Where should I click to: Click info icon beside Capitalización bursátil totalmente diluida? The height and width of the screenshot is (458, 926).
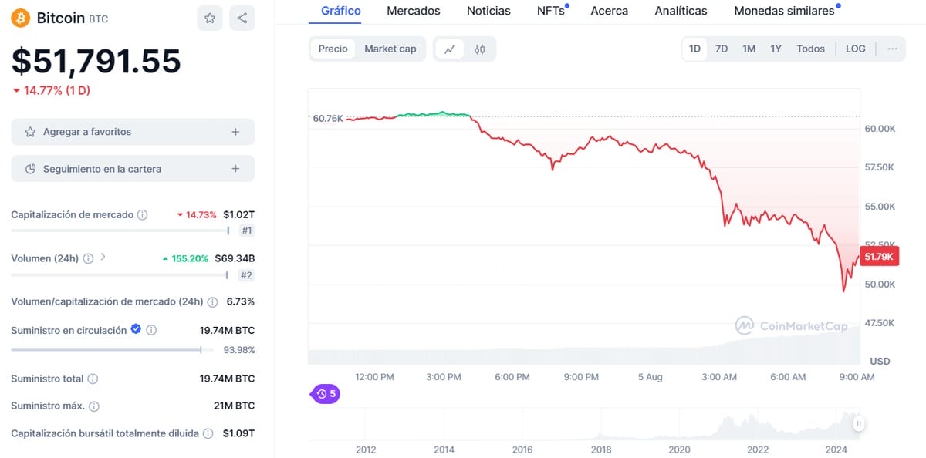point(208,434)
